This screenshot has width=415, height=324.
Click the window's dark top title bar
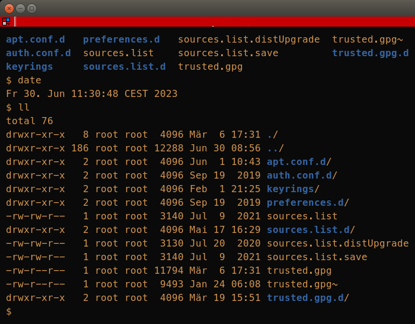click(225, 8)
